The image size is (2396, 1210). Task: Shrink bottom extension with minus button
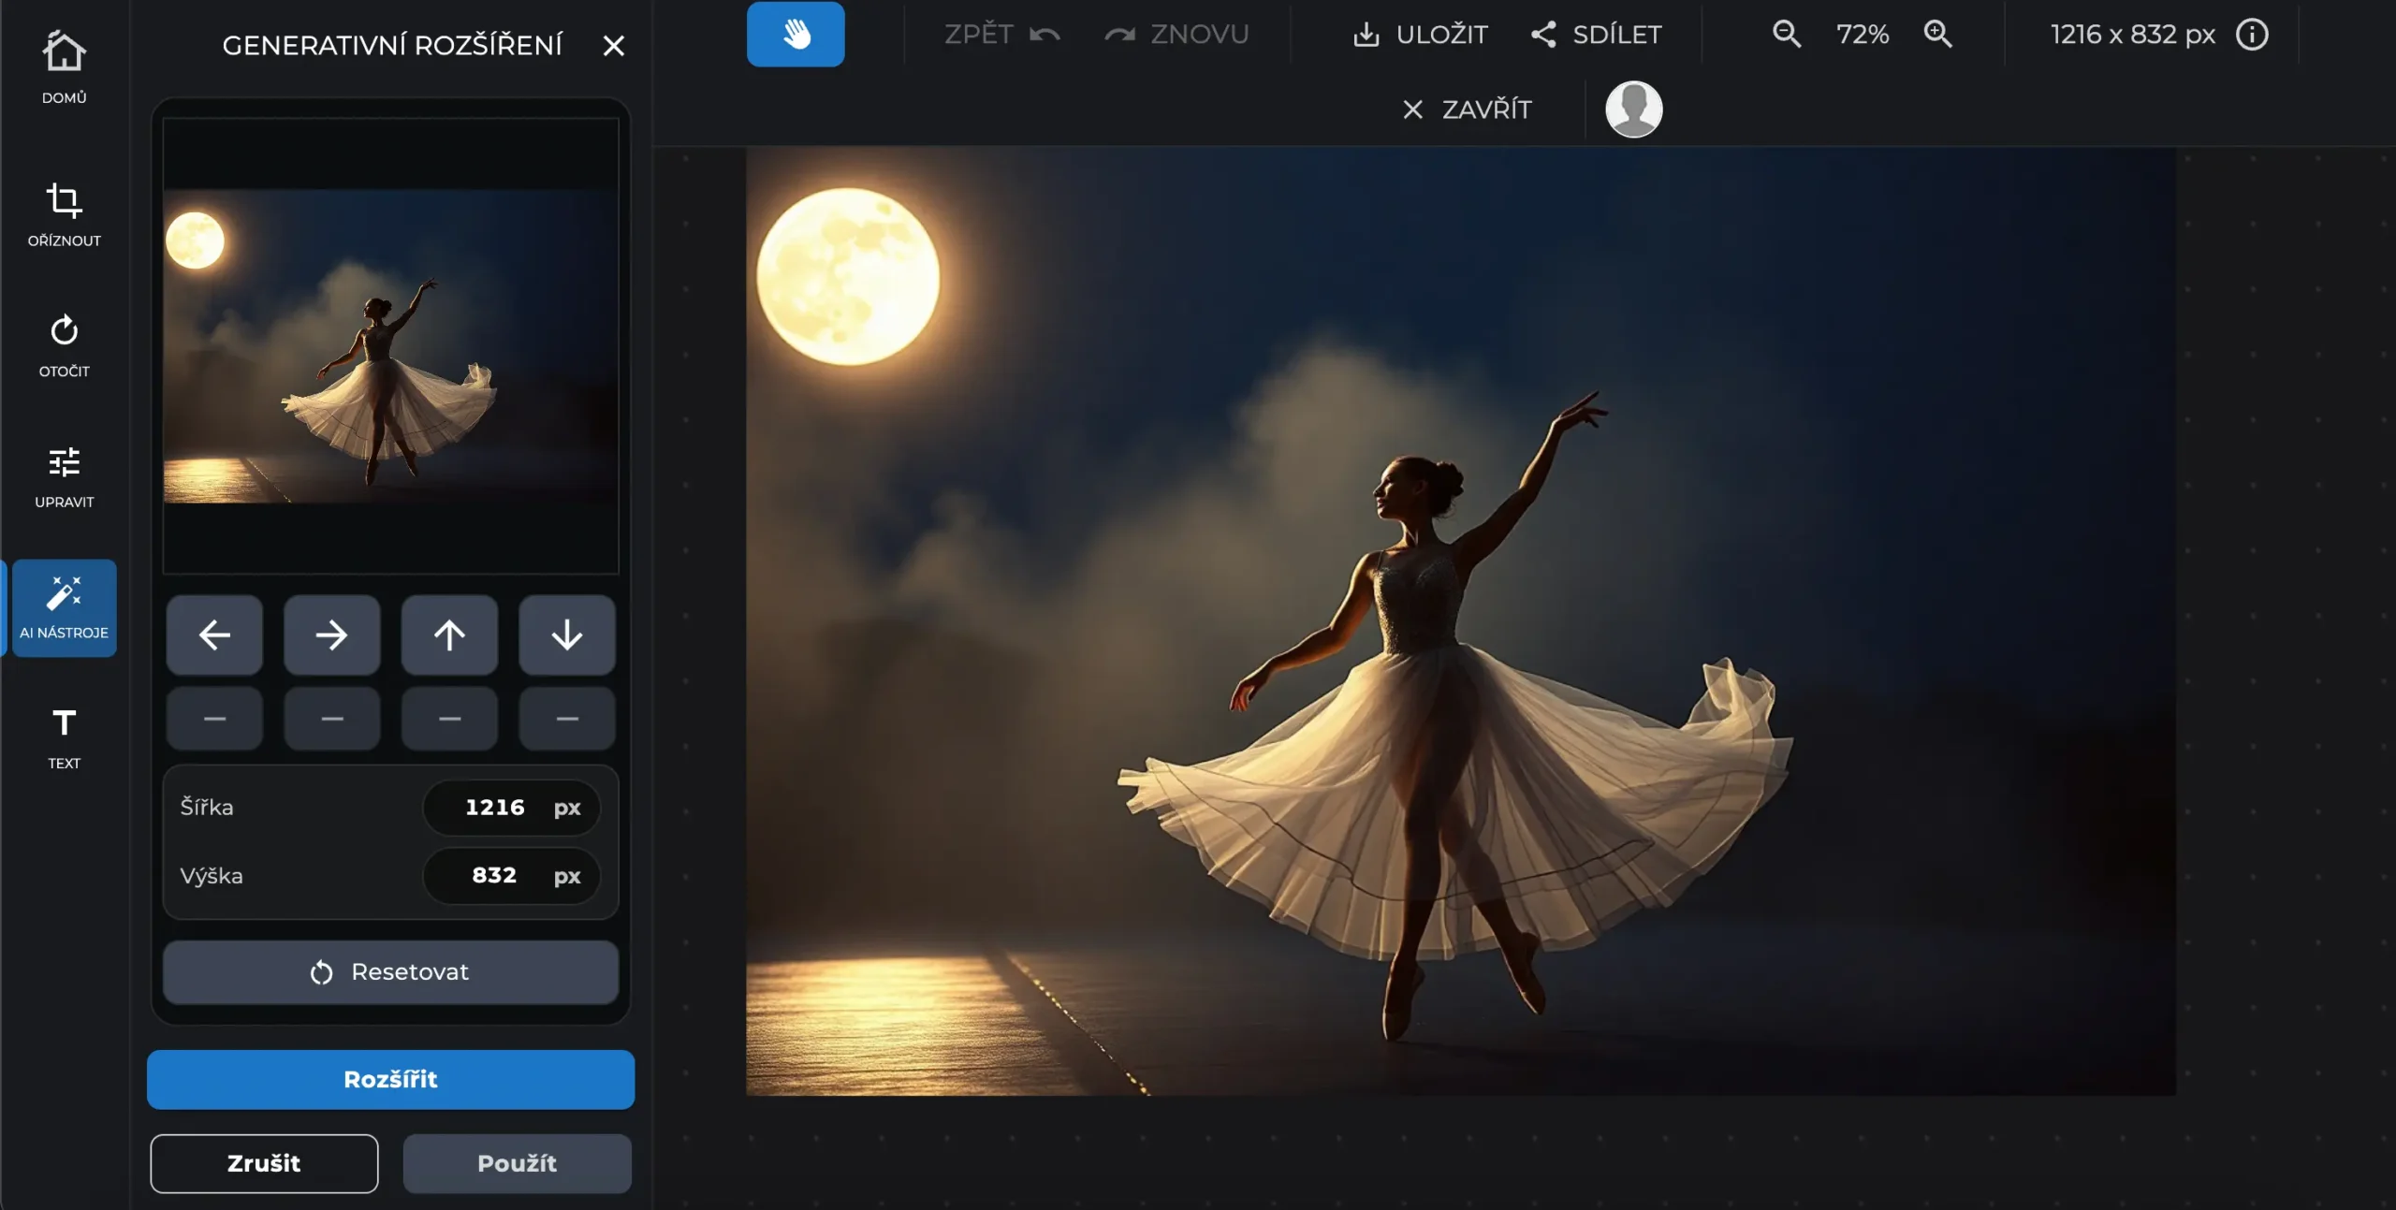(566, 719)
